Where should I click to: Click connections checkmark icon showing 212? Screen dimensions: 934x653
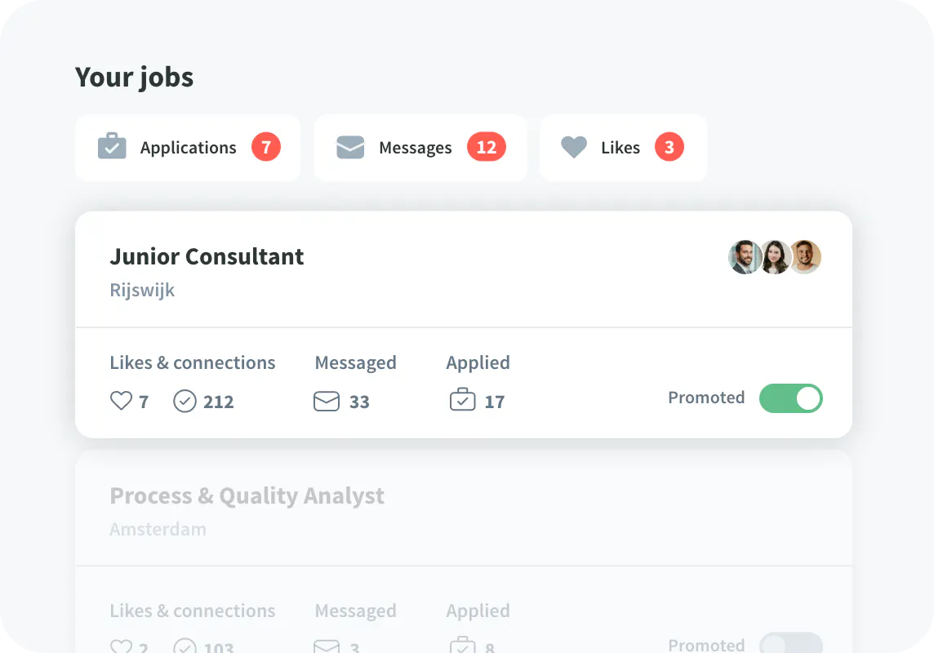[x=185, y=402]
